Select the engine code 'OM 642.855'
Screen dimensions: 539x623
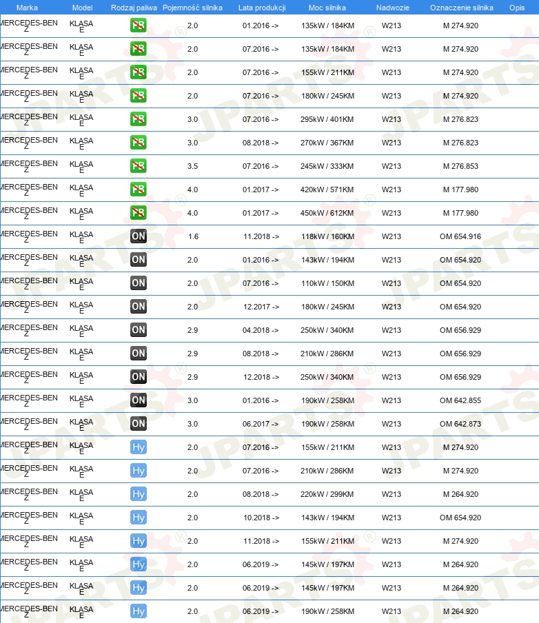pyautogui.click(x=460, y=400)
